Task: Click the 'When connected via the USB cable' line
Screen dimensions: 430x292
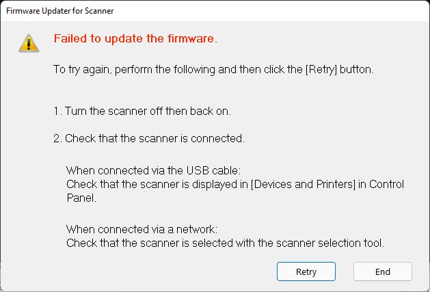Action: point(153,170)
